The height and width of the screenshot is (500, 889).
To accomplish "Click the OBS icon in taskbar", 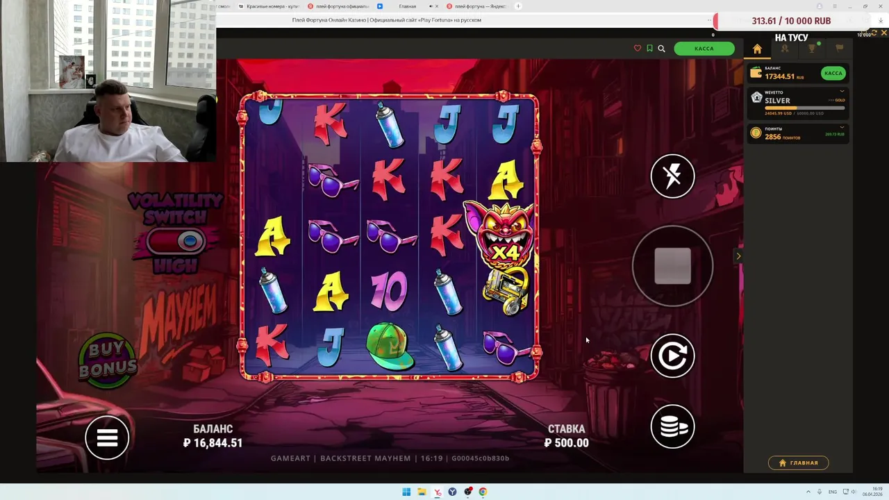I will point(467,492).
